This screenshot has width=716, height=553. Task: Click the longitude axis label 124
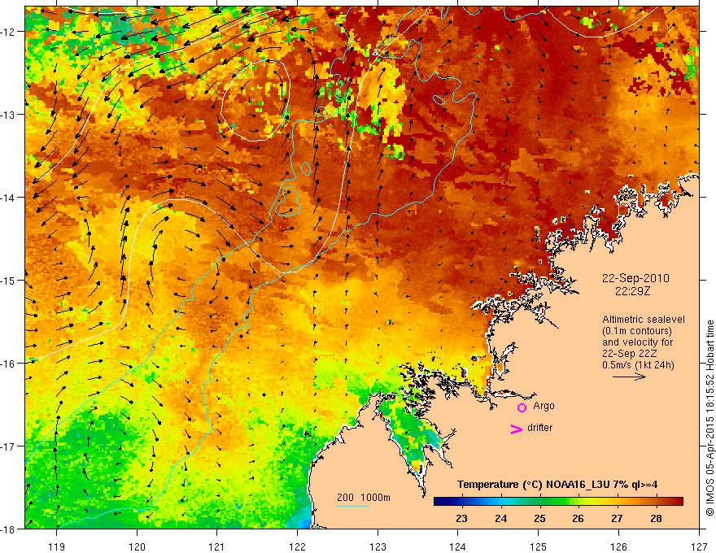point(457,546)
